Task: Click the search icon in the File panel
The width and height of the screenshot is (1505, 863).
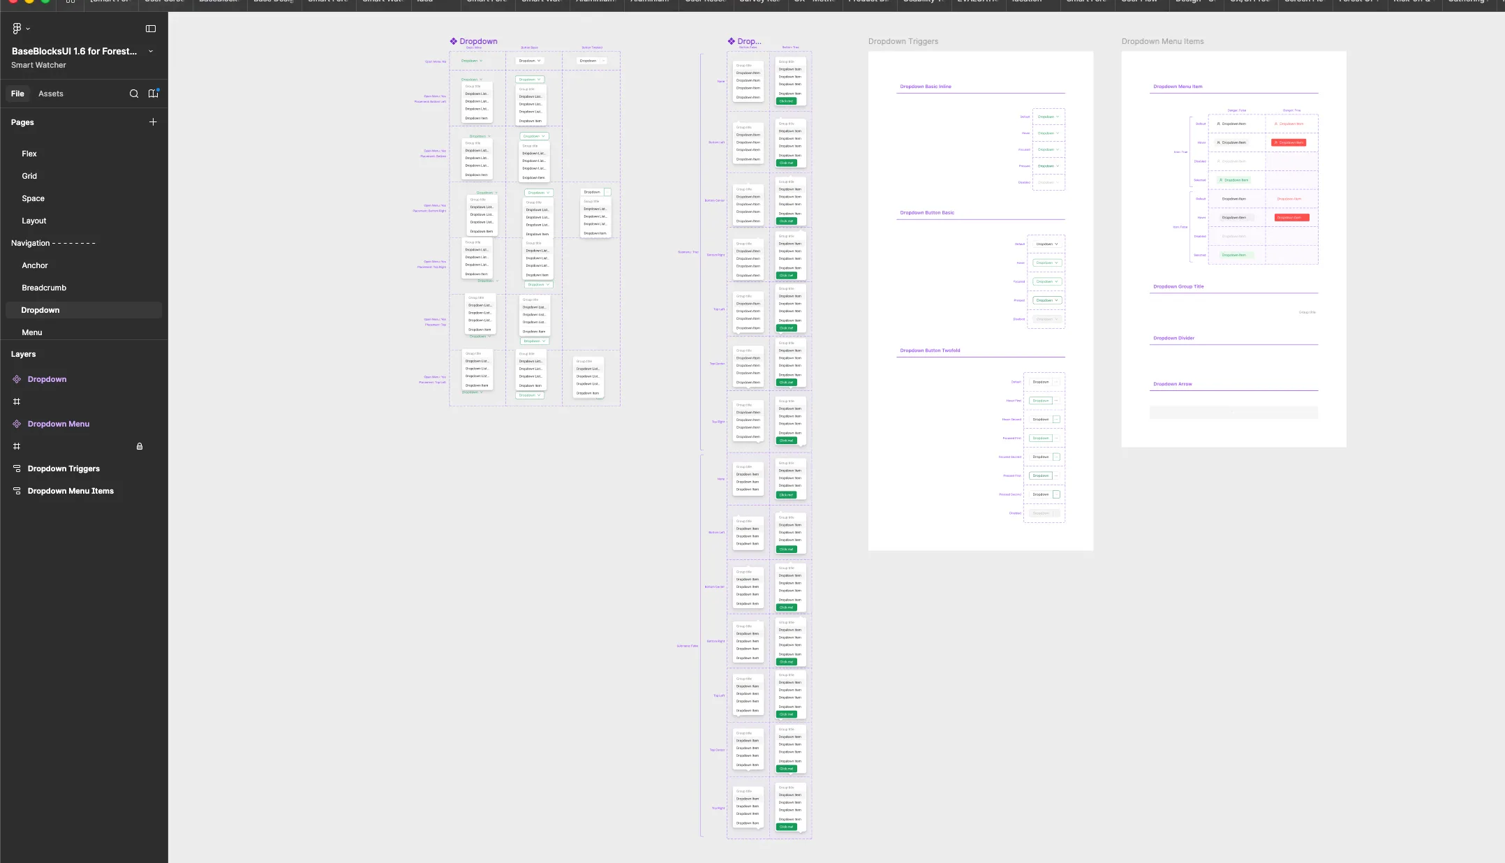Action: [x=134, y=94]
